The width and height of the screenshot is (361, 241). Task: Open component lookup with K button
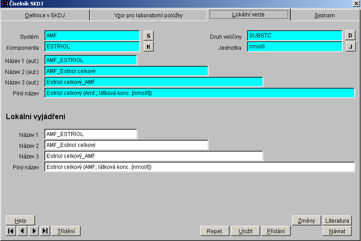coord(148,47)
